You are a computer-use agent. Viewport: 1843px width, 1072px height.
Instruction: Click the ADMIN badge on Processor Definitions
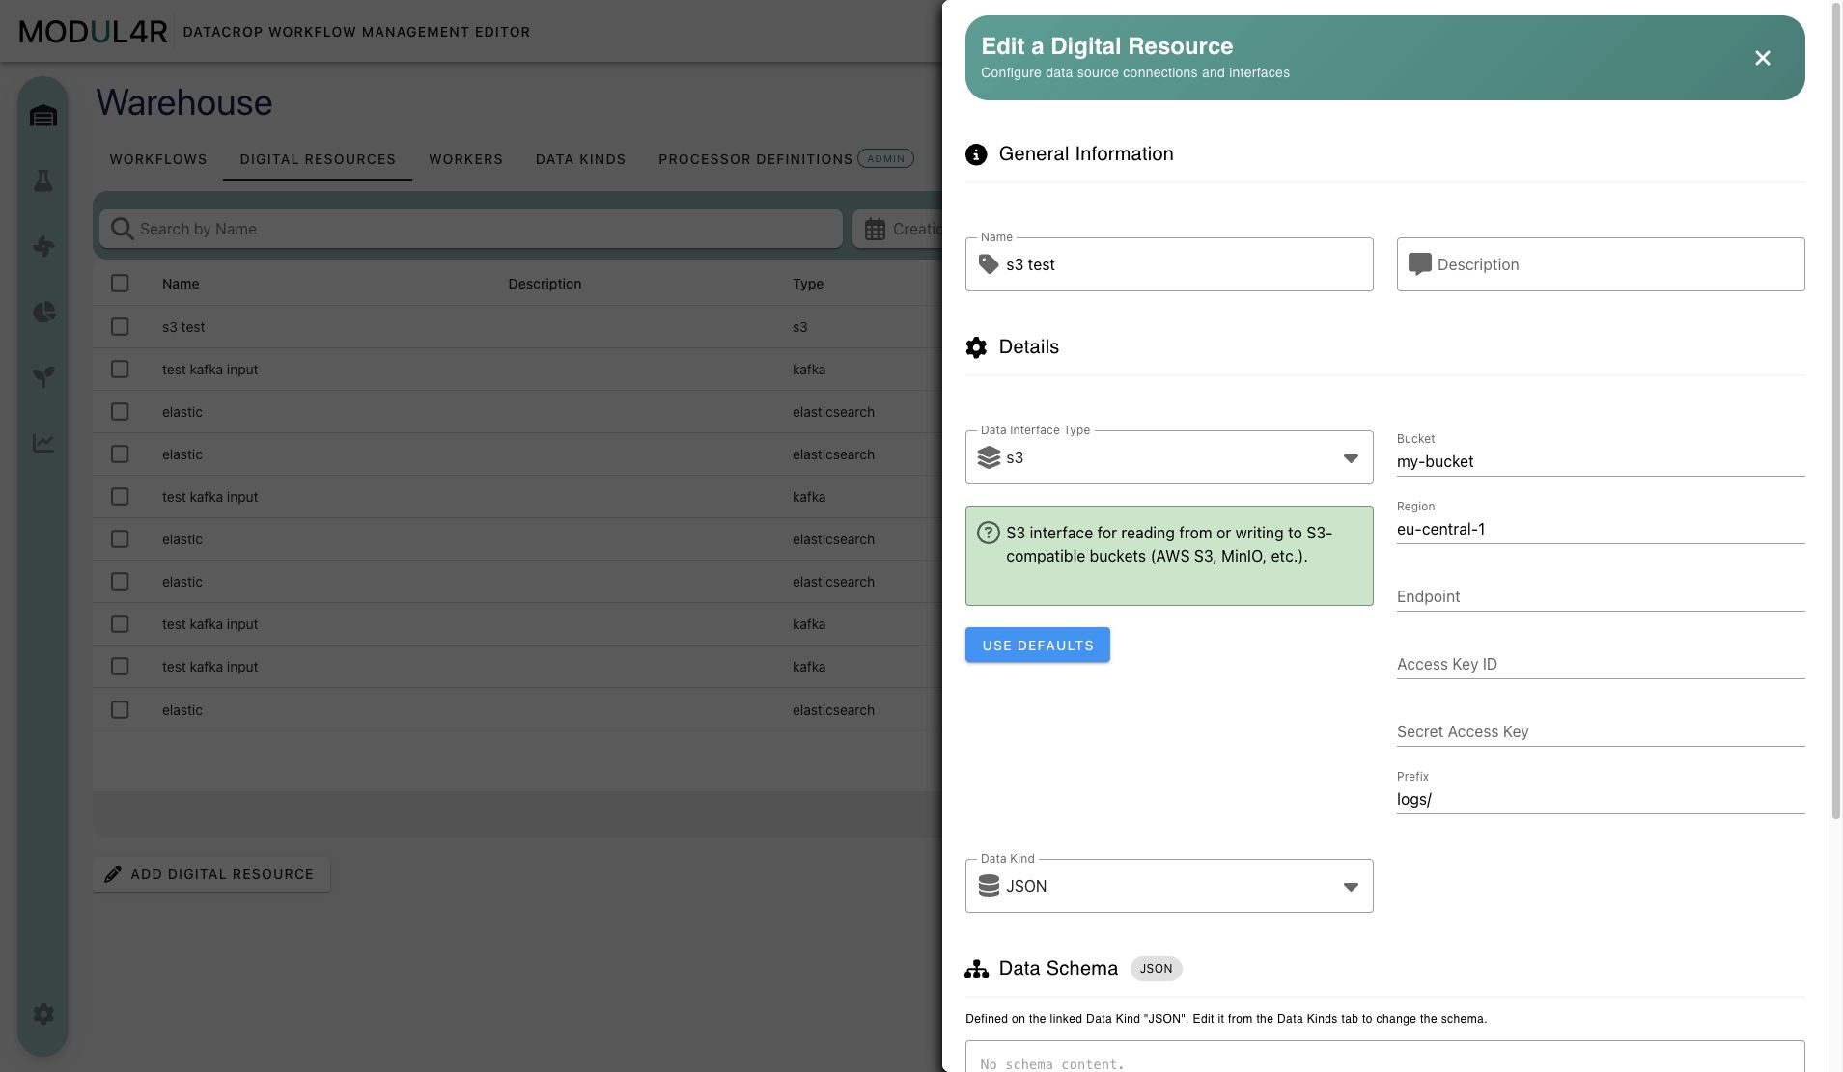point(885,158)
